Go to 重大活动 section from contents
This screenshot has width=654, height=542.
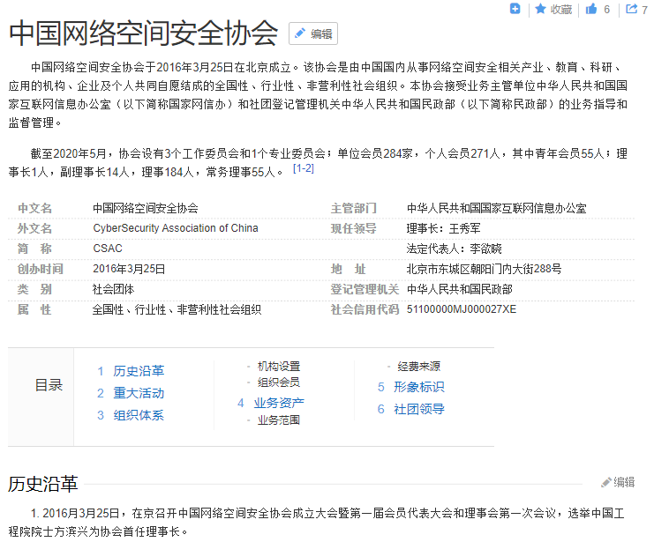coord(139,393)
